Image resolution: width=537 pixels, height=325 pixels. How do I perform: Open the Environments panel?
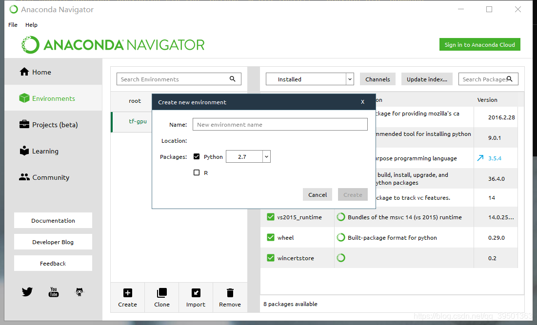[x=24, y=98]
